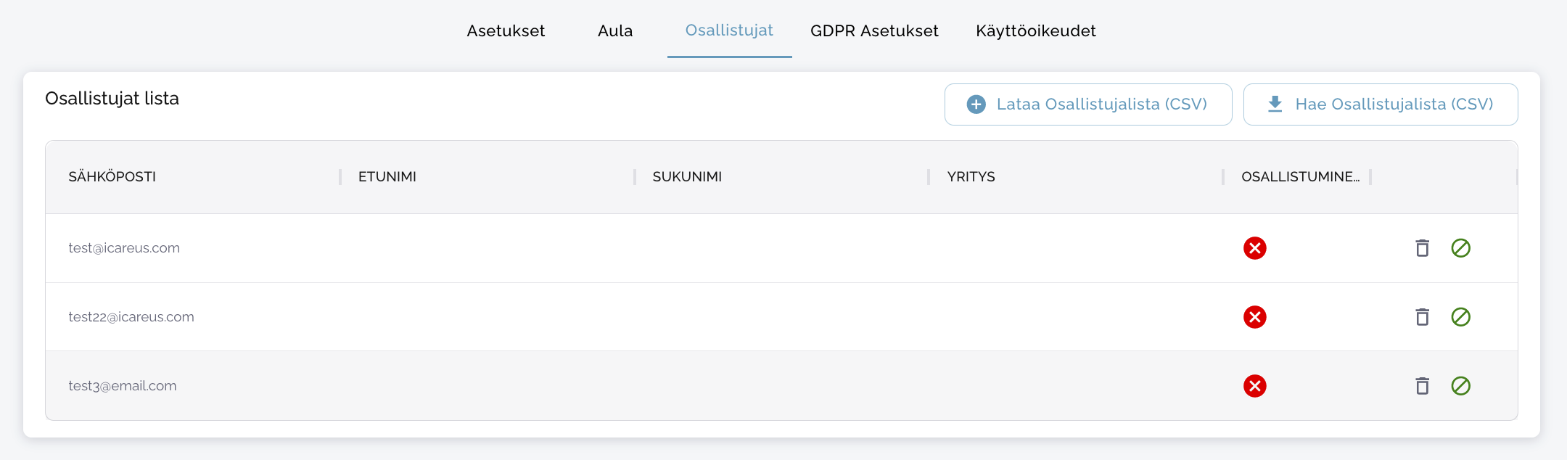
Task: Click red X status for test22@icareus.com
Action: 1254,317
